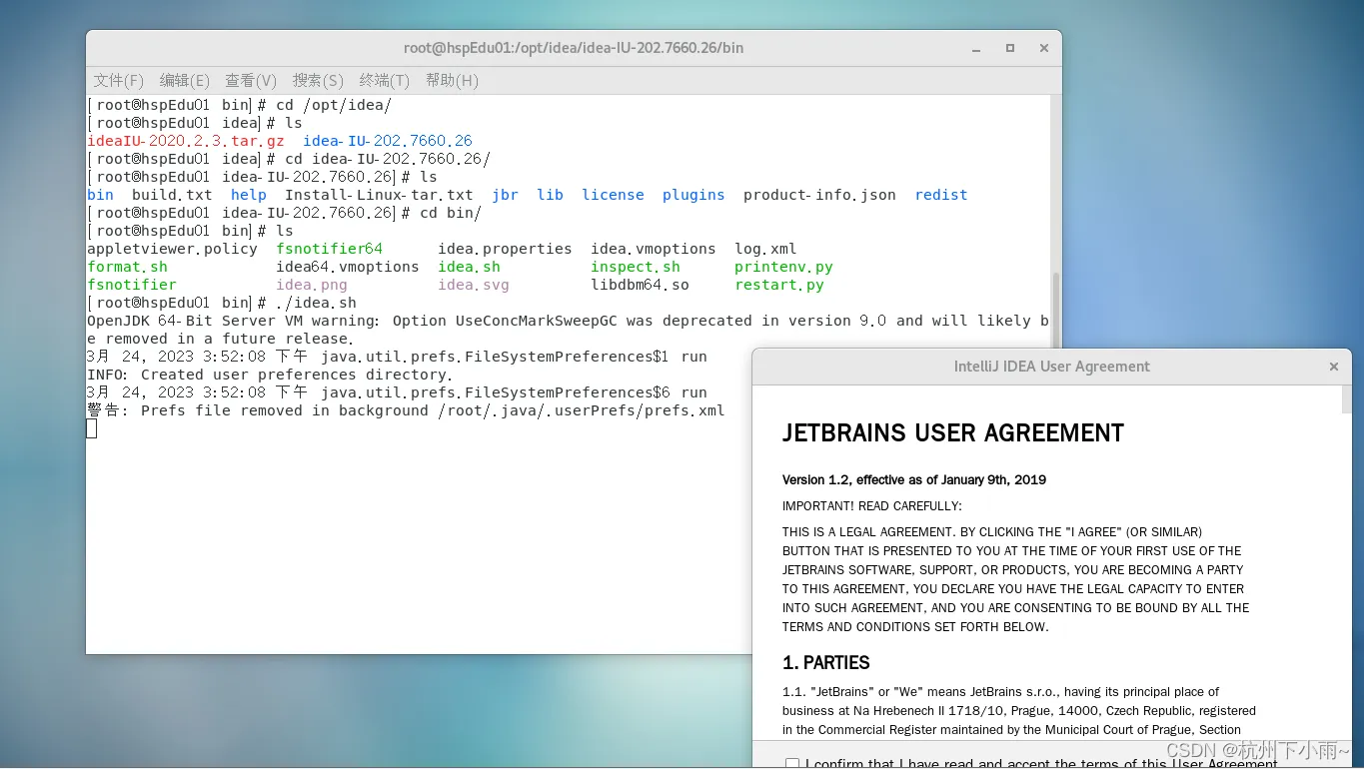Open the 搜索(S) menu in terminal
Screen dimensions: 1364x769
tap(318, 80)
